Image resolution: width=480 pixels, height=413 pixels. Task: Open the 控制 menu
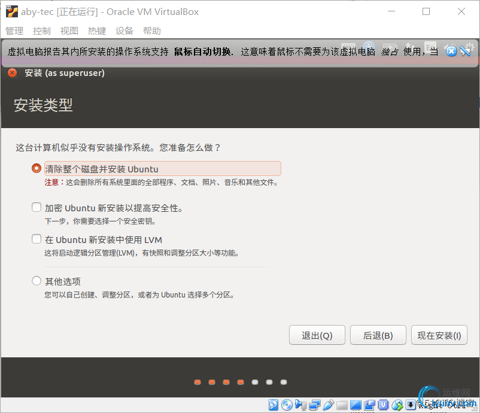tap(42, 31)
